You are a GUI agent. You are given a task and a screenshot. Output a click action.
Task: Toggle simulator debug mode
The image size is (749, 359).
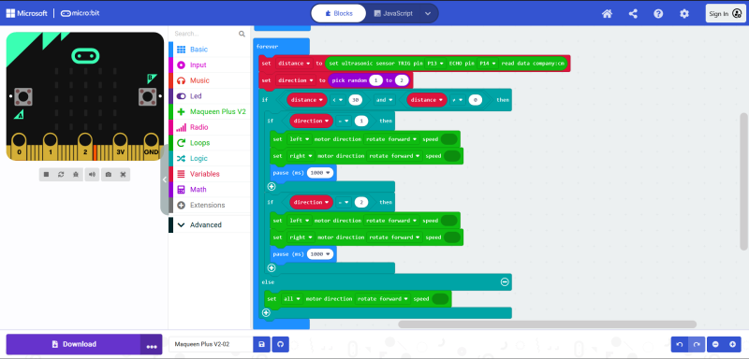coord(76,175)
